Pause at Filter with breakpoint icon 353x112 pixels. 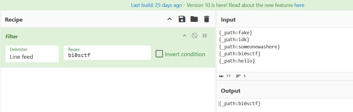coord(205,36)
